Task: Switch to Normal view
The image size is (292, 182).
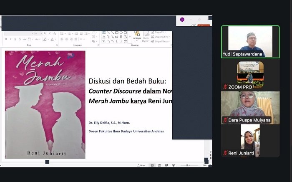Action: point(152,165)
